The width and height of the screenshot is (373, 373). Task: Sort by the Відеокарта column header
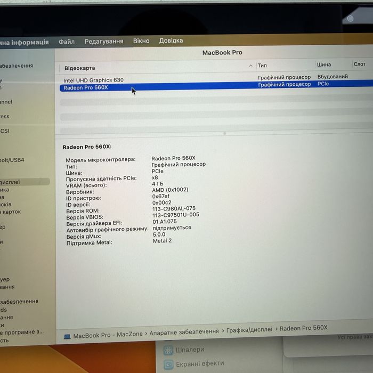click(x=80, y=68)
